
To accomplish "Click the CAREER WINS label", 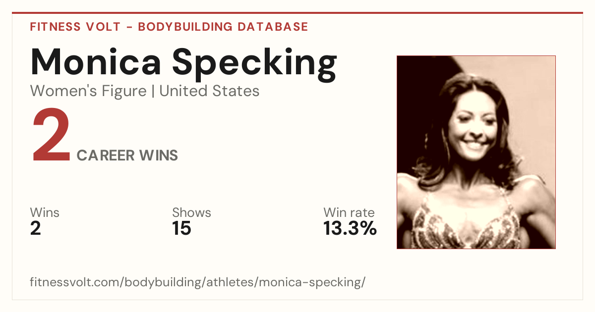I will click(x=127, y=156).
